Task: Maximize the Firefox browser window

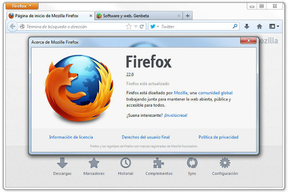Action: pos(261,6)
